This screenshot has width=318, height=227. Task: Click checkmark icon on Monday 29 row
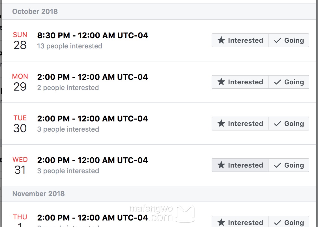[278, 82]
